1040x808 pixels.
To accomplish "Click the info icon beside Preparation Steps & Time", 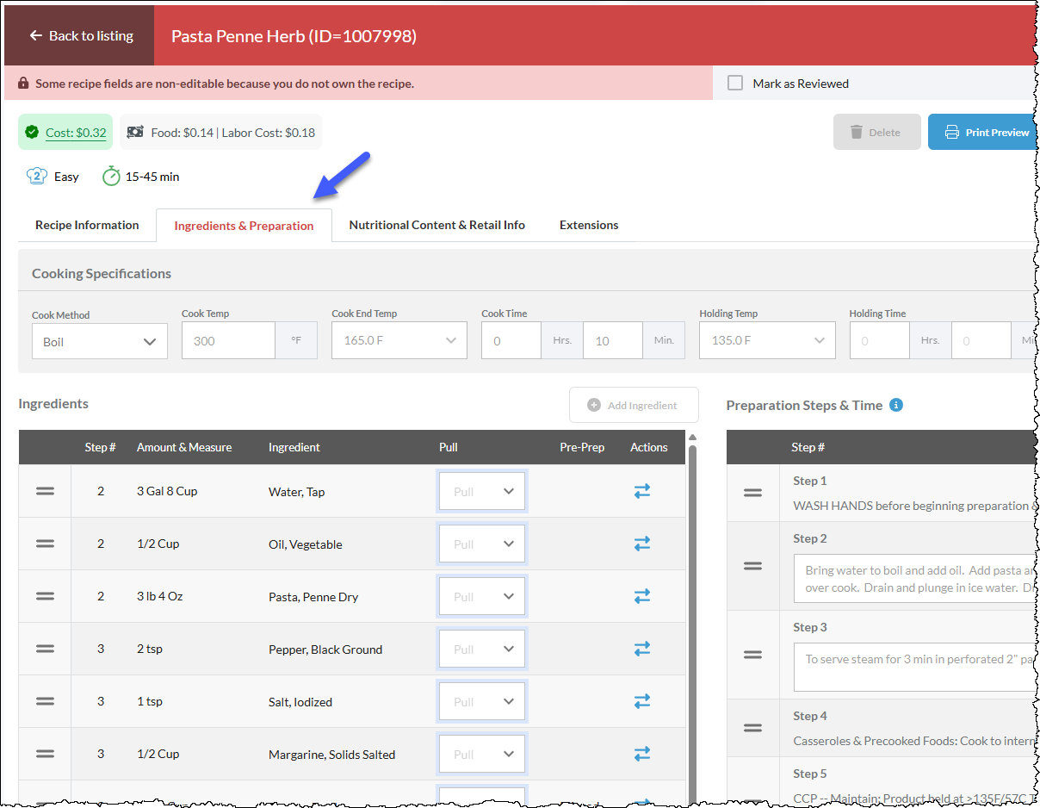I will 896,405.
